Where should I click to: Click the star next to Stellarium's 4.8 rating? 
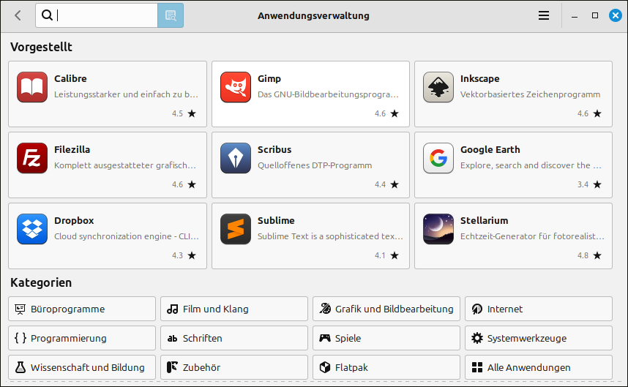pyautogui.click(x=597, y=255)
